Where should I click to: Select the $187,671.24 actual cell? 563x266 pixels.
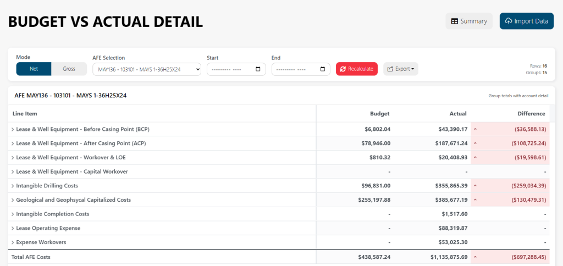(x=432, y=143)
